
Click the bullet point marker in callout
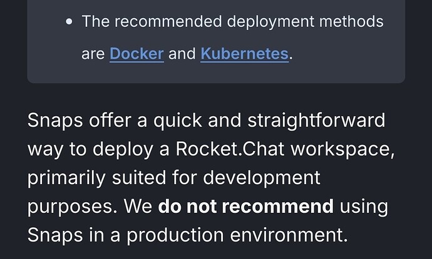click(69, 22)
